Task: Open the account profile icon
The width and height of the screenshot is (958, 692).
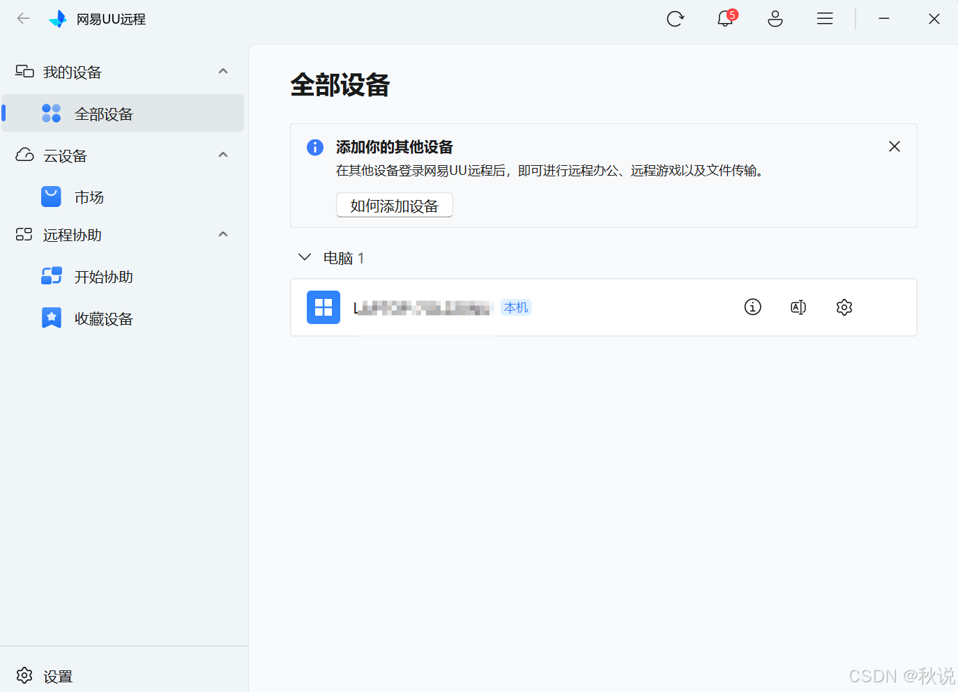Action: tap(775, 19)
